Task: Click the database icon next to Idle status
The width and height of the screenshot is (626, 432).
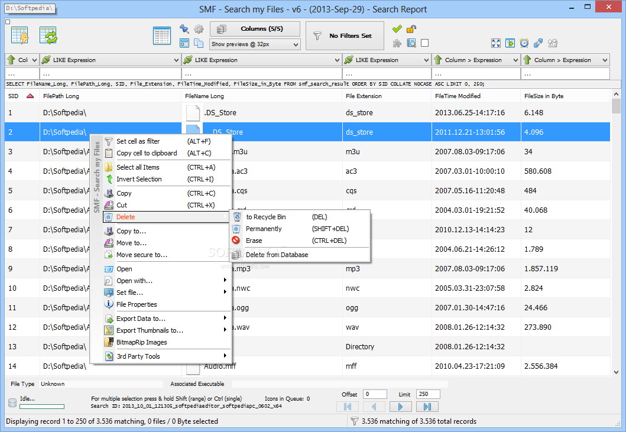Action: [12, 402]
